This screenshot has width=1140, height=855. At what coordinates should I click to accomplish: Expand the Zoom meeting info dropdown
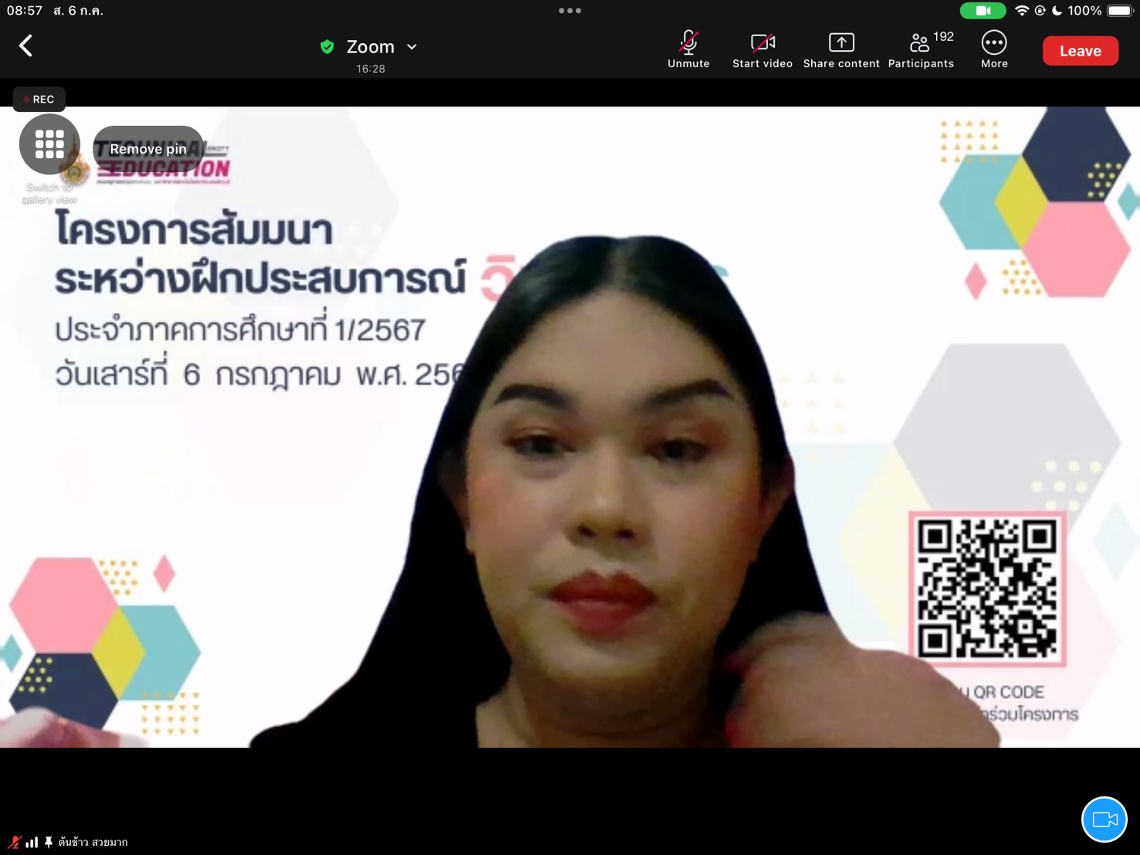pos(412,47)
